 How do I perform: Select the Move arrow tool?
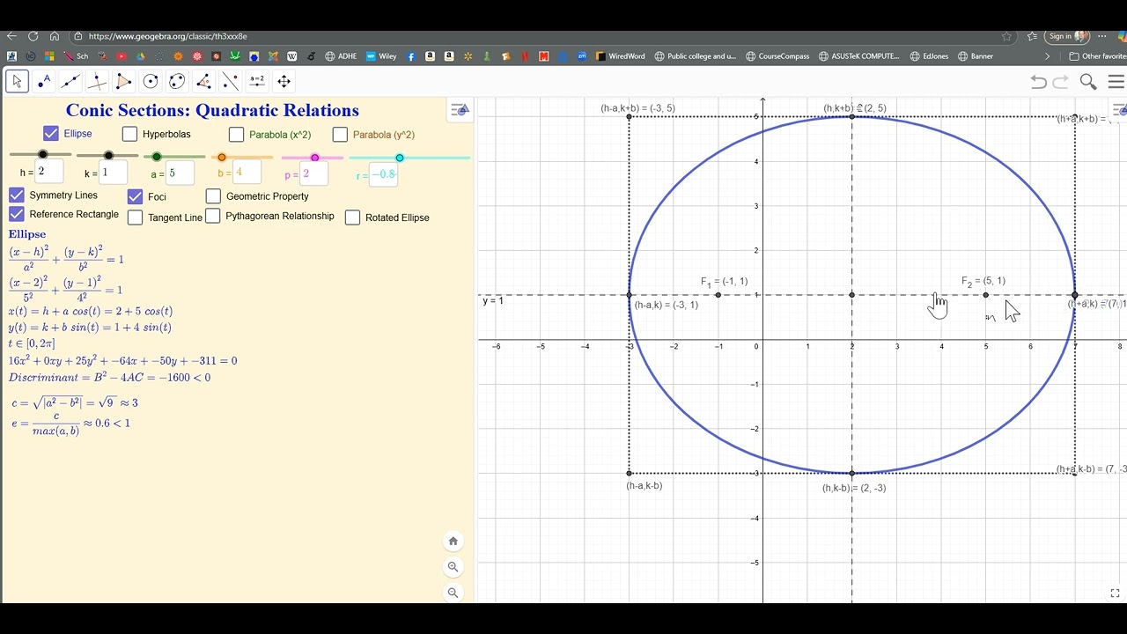coord(17,82)
